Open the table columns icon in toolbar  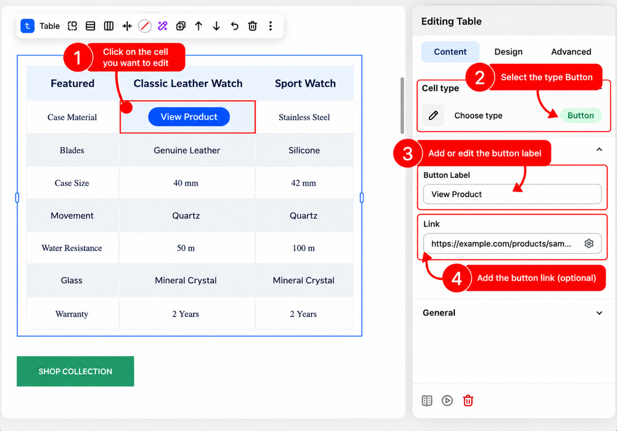(108, 26)
